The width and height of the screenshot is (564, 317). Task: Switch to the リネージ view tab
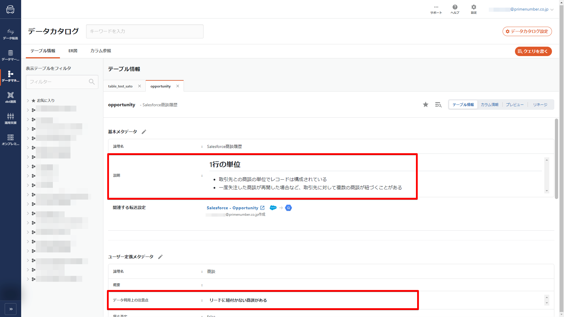point(540,104)
